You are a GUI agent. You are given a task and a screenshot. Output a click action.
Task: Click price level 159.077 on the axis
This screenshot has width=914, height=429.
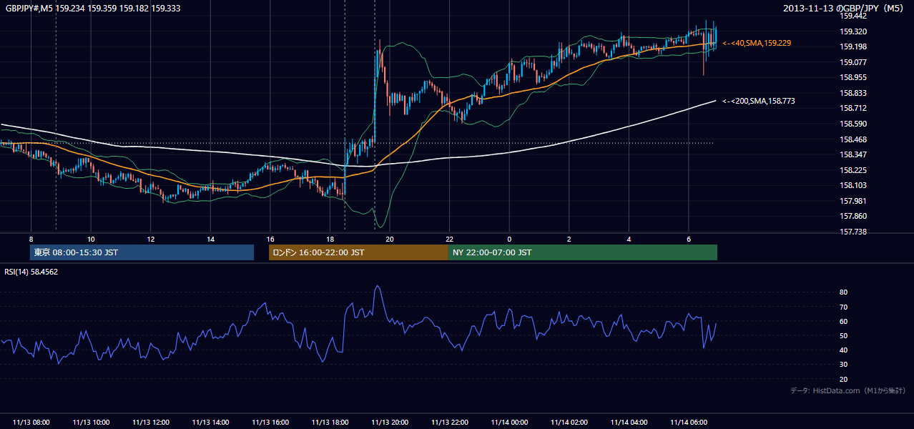[853, 62]
